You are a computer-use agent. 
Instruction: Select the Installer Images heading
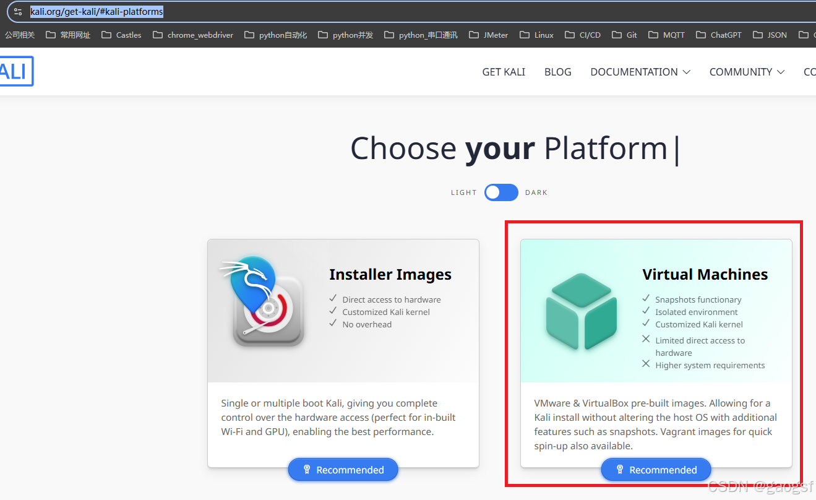(x=390, y=274)
